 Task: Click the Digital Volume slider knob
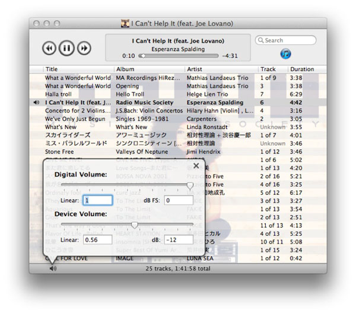point(190,186)
